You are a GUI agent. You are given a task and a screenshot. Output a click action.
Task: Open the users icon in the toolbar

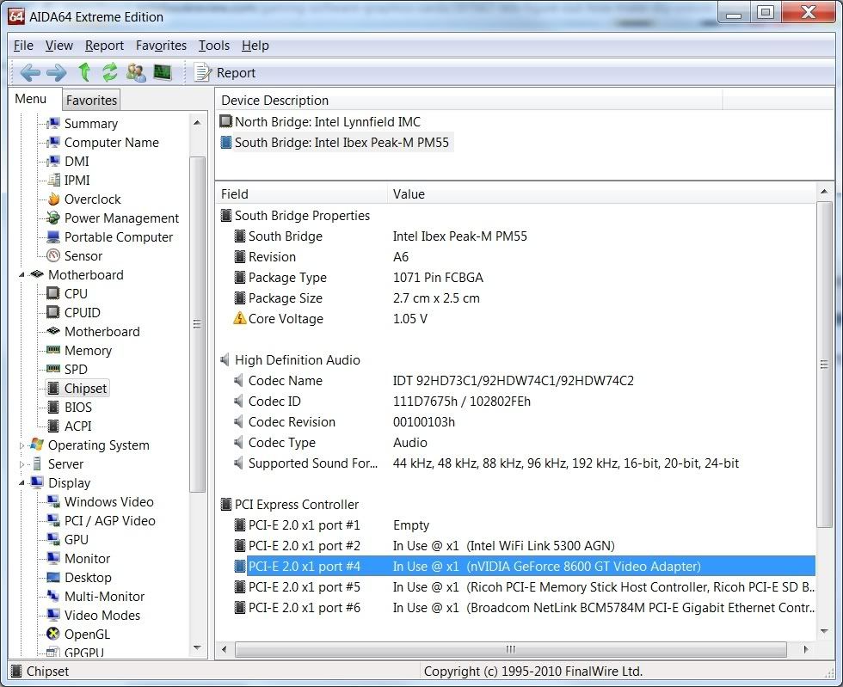coord(136,72)
